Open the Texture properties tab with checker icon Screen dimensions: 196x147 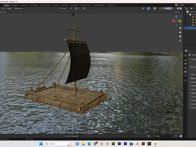click(x=185, y=80)
